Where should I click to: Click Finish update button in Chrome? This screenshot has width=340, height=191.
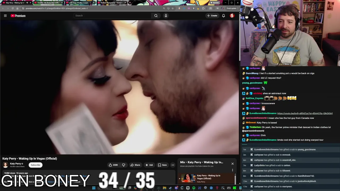click(x=233, y=8)
